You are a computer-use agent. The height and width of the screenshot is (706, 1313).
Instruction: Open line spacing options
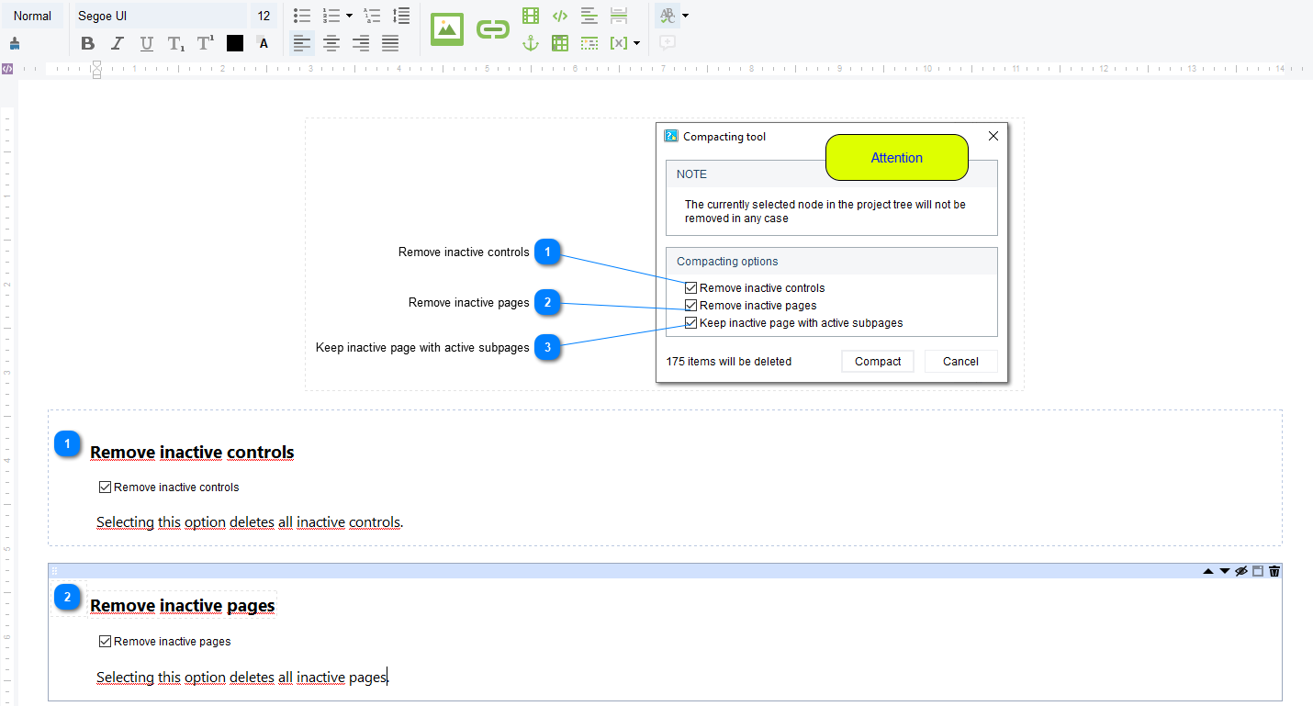(x=401, y=16)
